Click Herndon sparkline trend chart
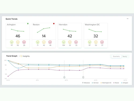This screenshot has height=101, width=134. coord(69,30)
